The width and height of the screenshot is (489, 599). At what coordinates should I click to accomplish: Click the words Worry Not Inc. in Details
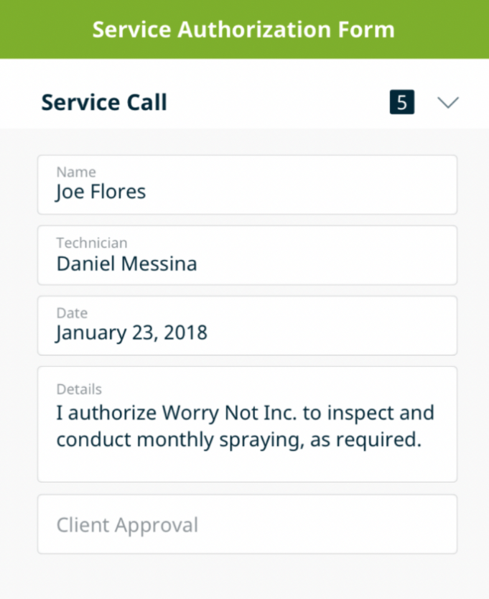click(x=230, y=413)
